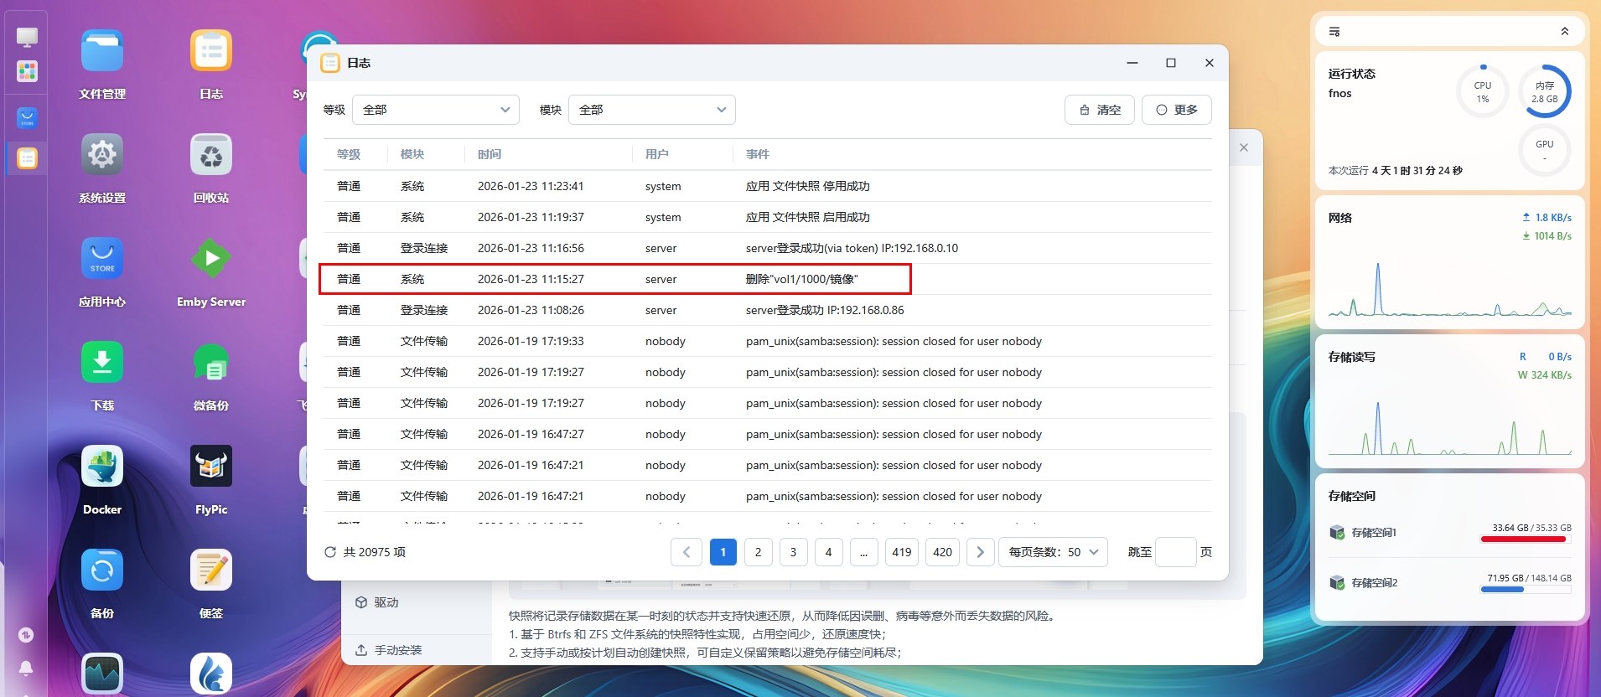
Task: Open the 下载 download app icon
Action: click(x=102, y=363)
